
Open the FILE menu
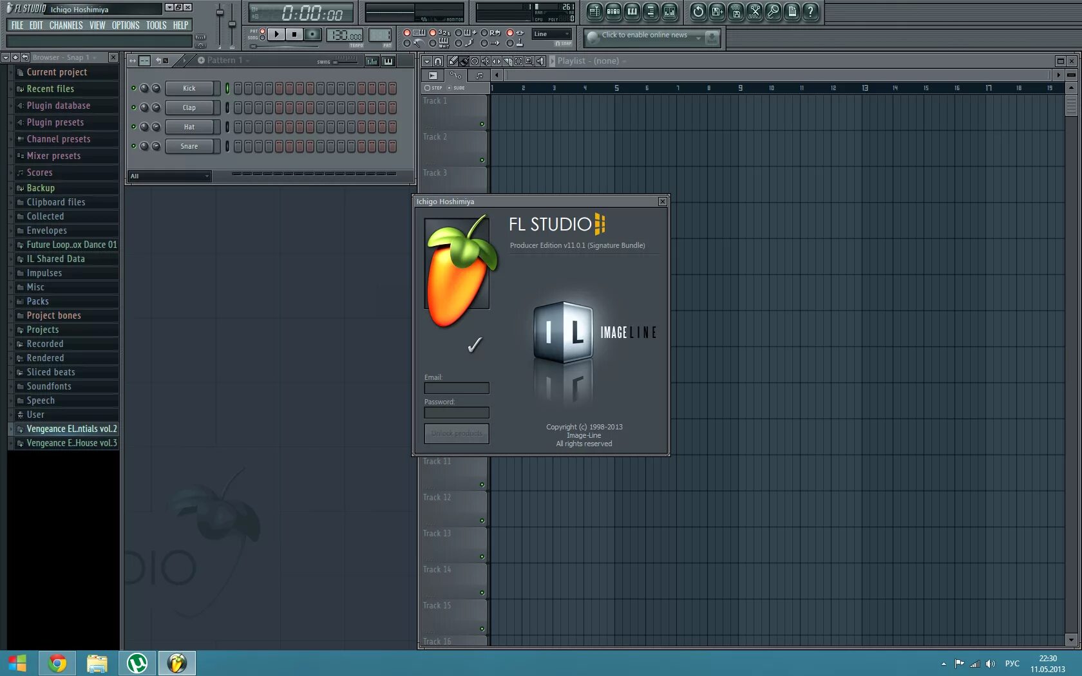(x=17, y=25)
